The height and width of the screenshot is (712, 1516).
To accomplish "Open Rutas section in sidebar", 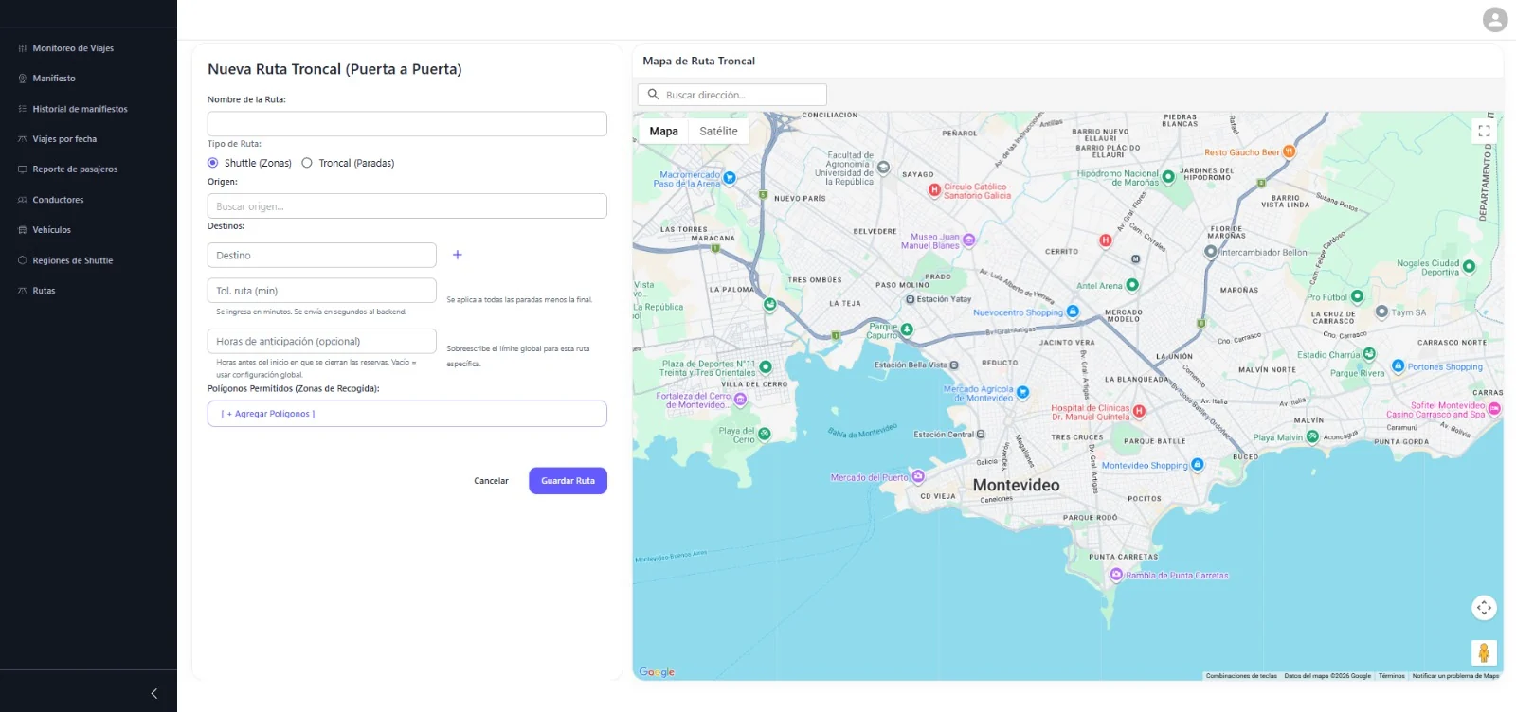I will (x=44, y=291).
